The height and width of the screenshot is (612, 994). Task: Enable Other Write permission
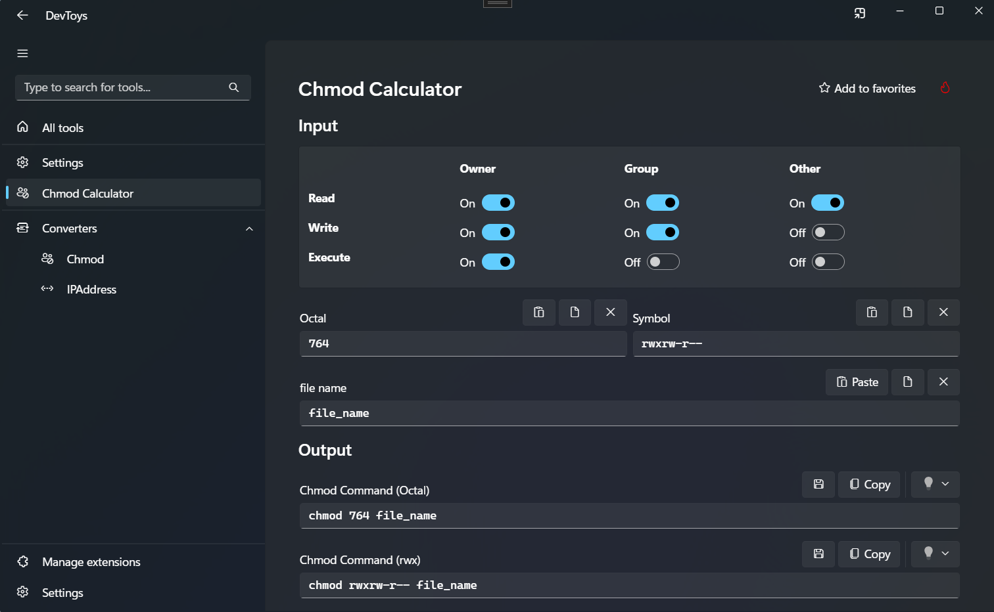(x=828, y=232)
